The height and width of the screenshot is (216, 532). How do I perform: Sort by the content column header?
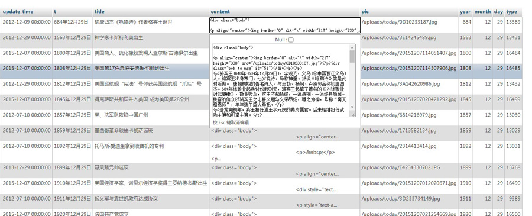220,12
